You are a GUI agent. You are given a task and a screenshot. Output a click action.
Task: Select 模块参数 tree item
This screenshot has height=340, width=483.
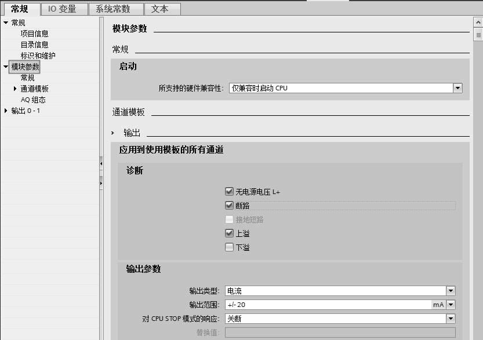click(25, 67)
